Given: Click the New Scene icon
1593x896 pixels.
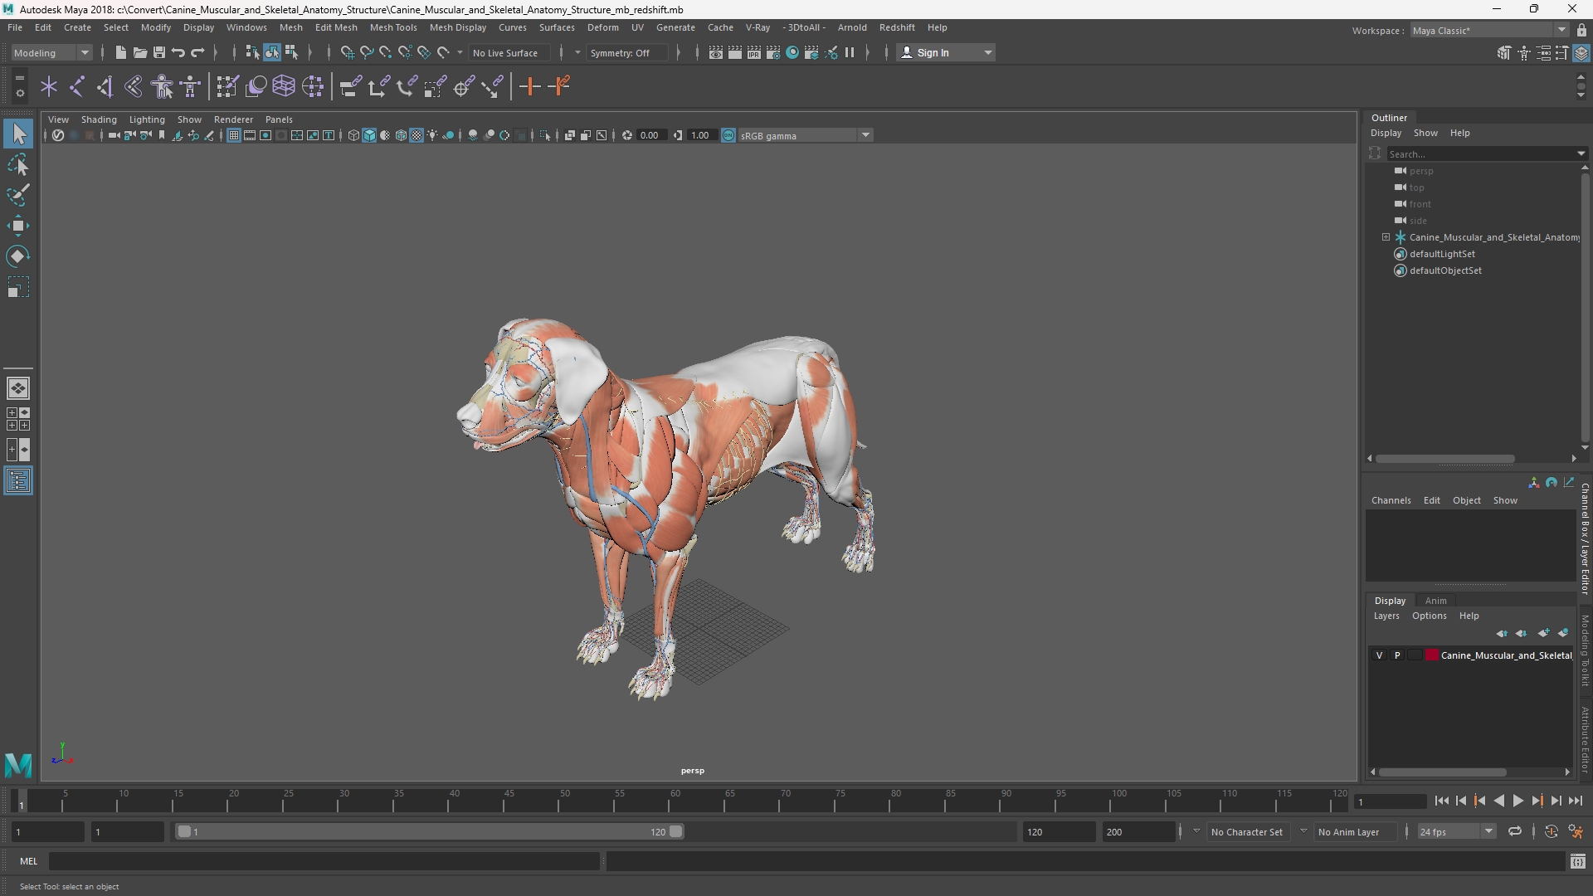Looking at the screenshot, I should [120, 52].
